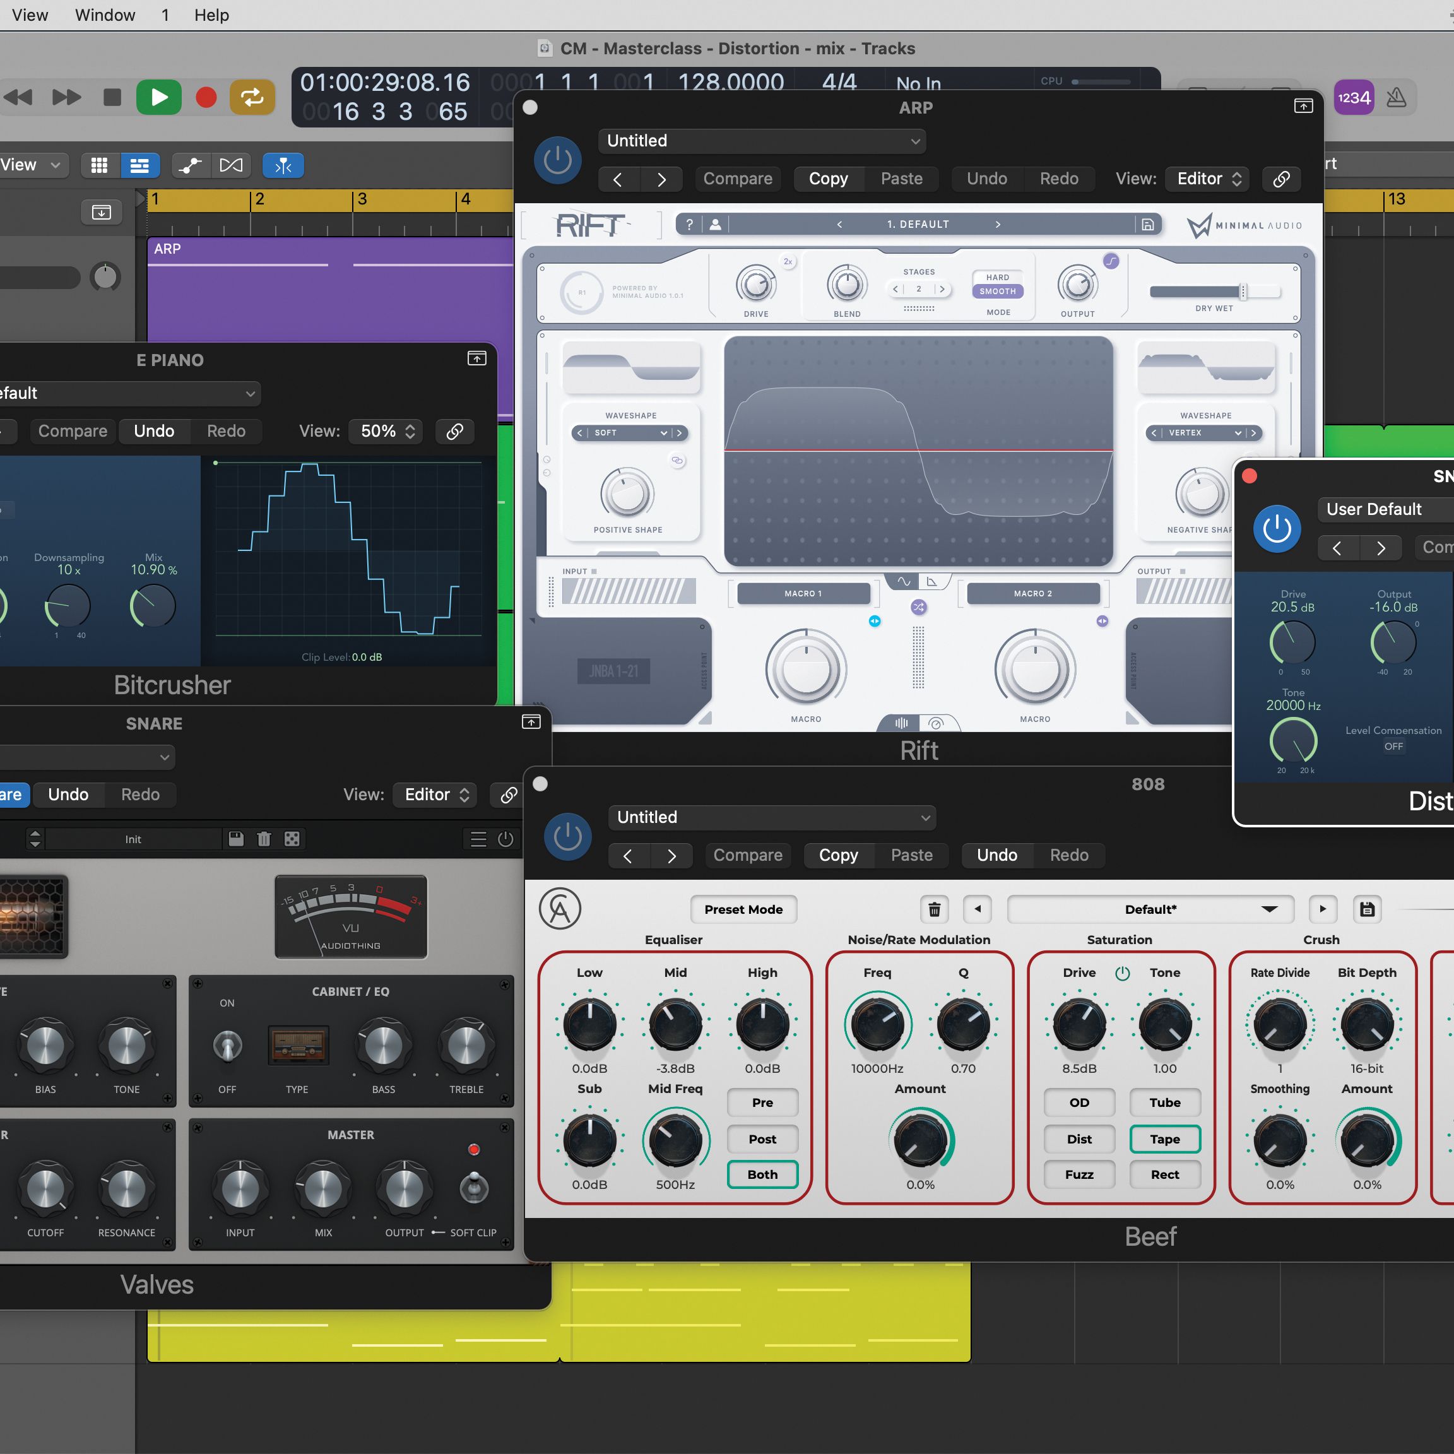Select next Rift preset after 1. DEFAULT
The width and height of the screenshot is (1454, 1454).
998,224
